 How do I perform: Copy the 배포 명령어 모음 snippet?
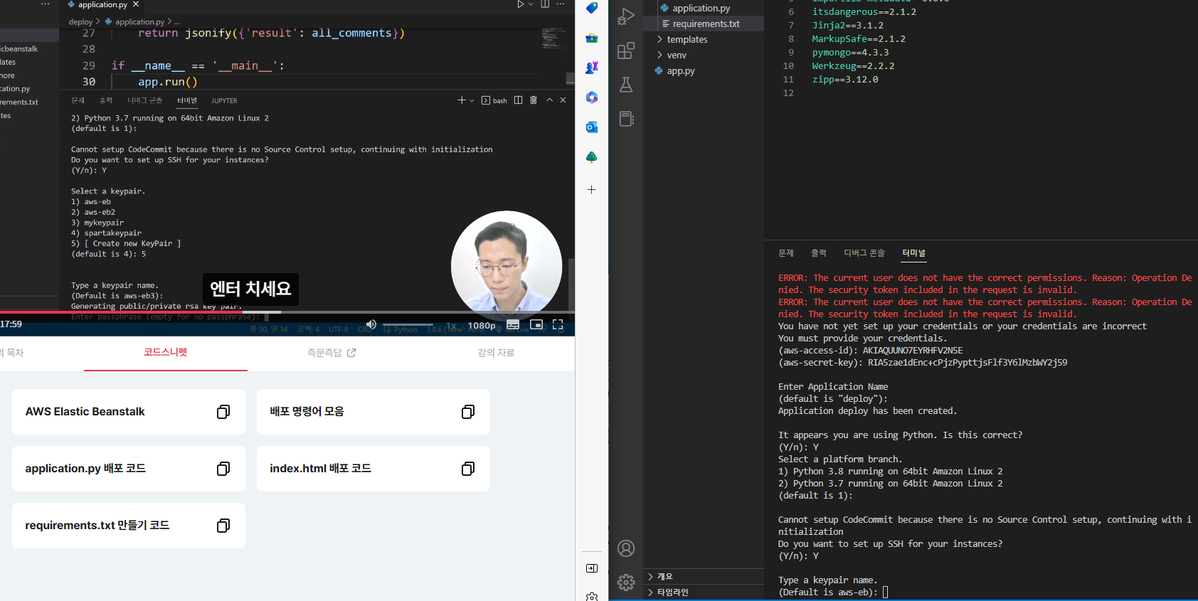coord(468,412)
